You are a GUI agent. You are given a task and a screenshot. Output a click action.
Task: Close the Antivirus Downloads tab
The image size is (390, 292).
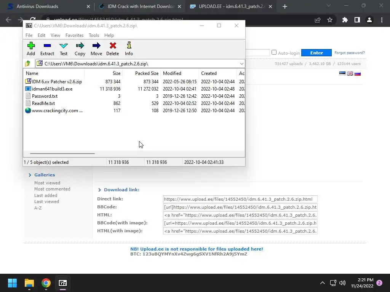(x=88, y=7)
